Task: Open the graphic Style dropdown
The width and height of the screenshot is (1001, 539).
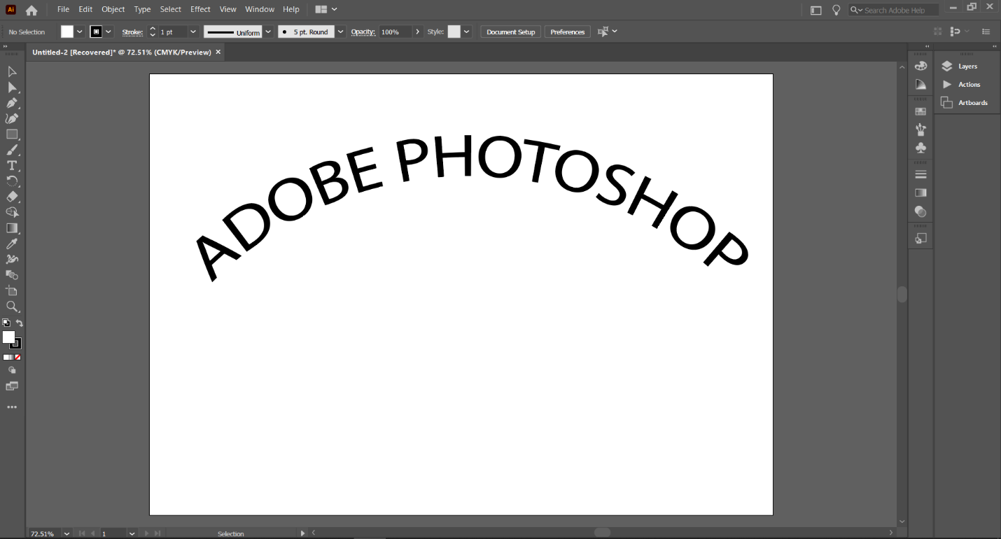Action: [466, 32]
